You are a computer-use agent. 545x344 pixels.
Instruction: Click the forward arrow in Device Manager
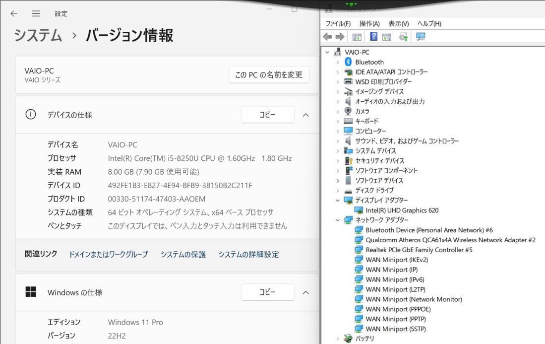pyautogui.click(x=339, y=36)
